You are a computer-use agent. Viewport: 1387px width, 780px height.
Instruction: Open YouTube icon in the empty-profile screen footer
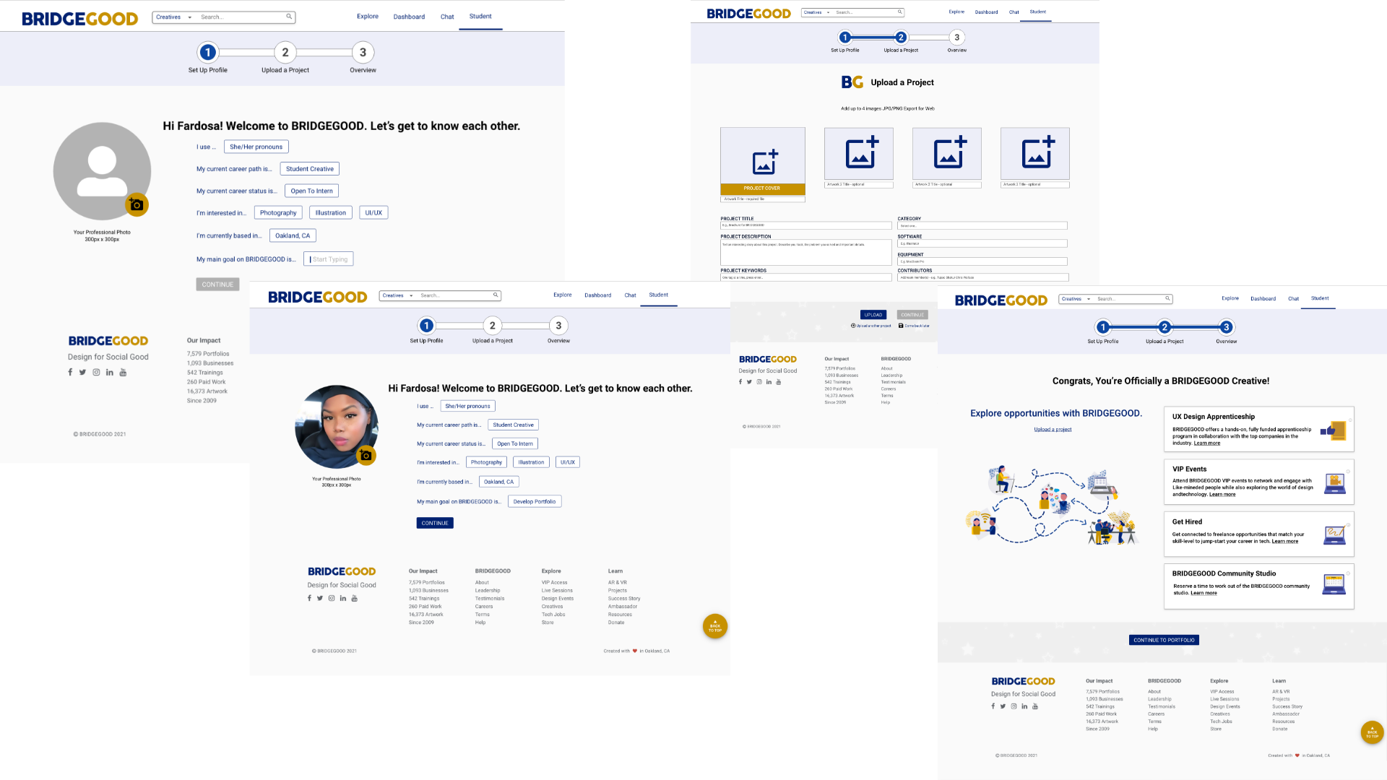pos(123,373)
